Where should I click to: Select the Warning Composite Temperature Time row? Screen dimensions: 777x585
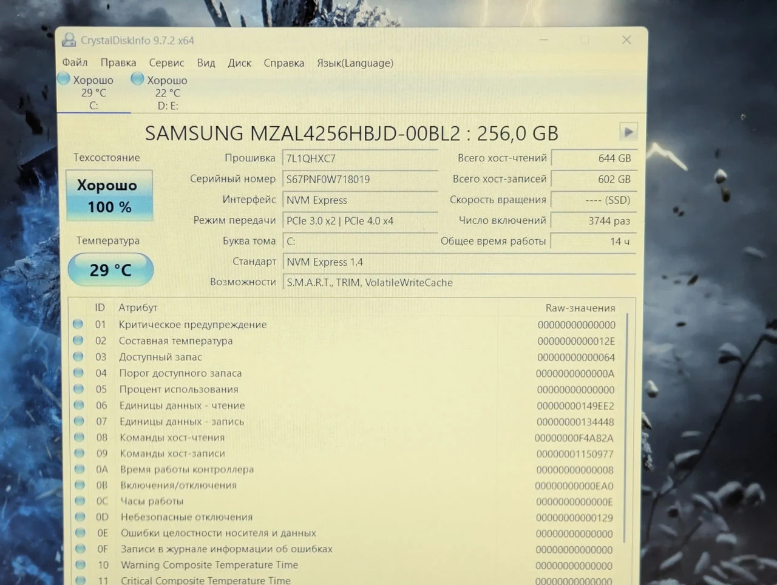345,565
